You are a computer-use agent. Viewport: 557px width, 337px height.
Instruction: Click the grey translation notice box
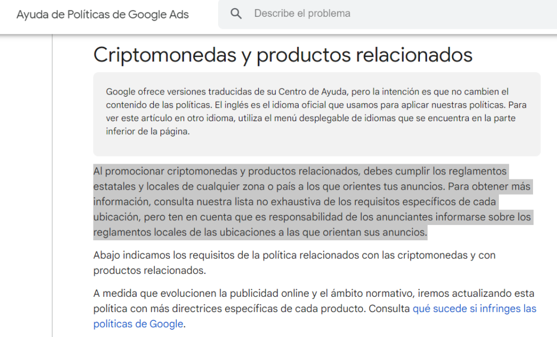(317, 114)
